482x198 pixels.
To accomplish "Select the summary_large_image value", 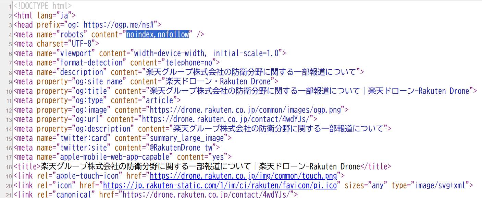I will (x=187, y=138).
